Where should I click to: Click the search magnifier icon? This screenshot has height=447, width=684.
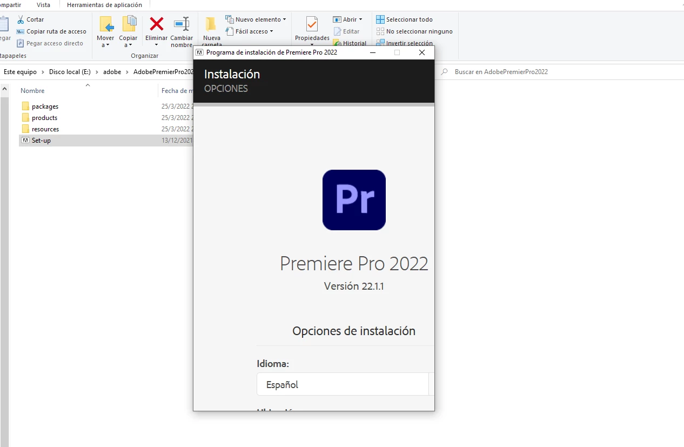click(444, 71)
